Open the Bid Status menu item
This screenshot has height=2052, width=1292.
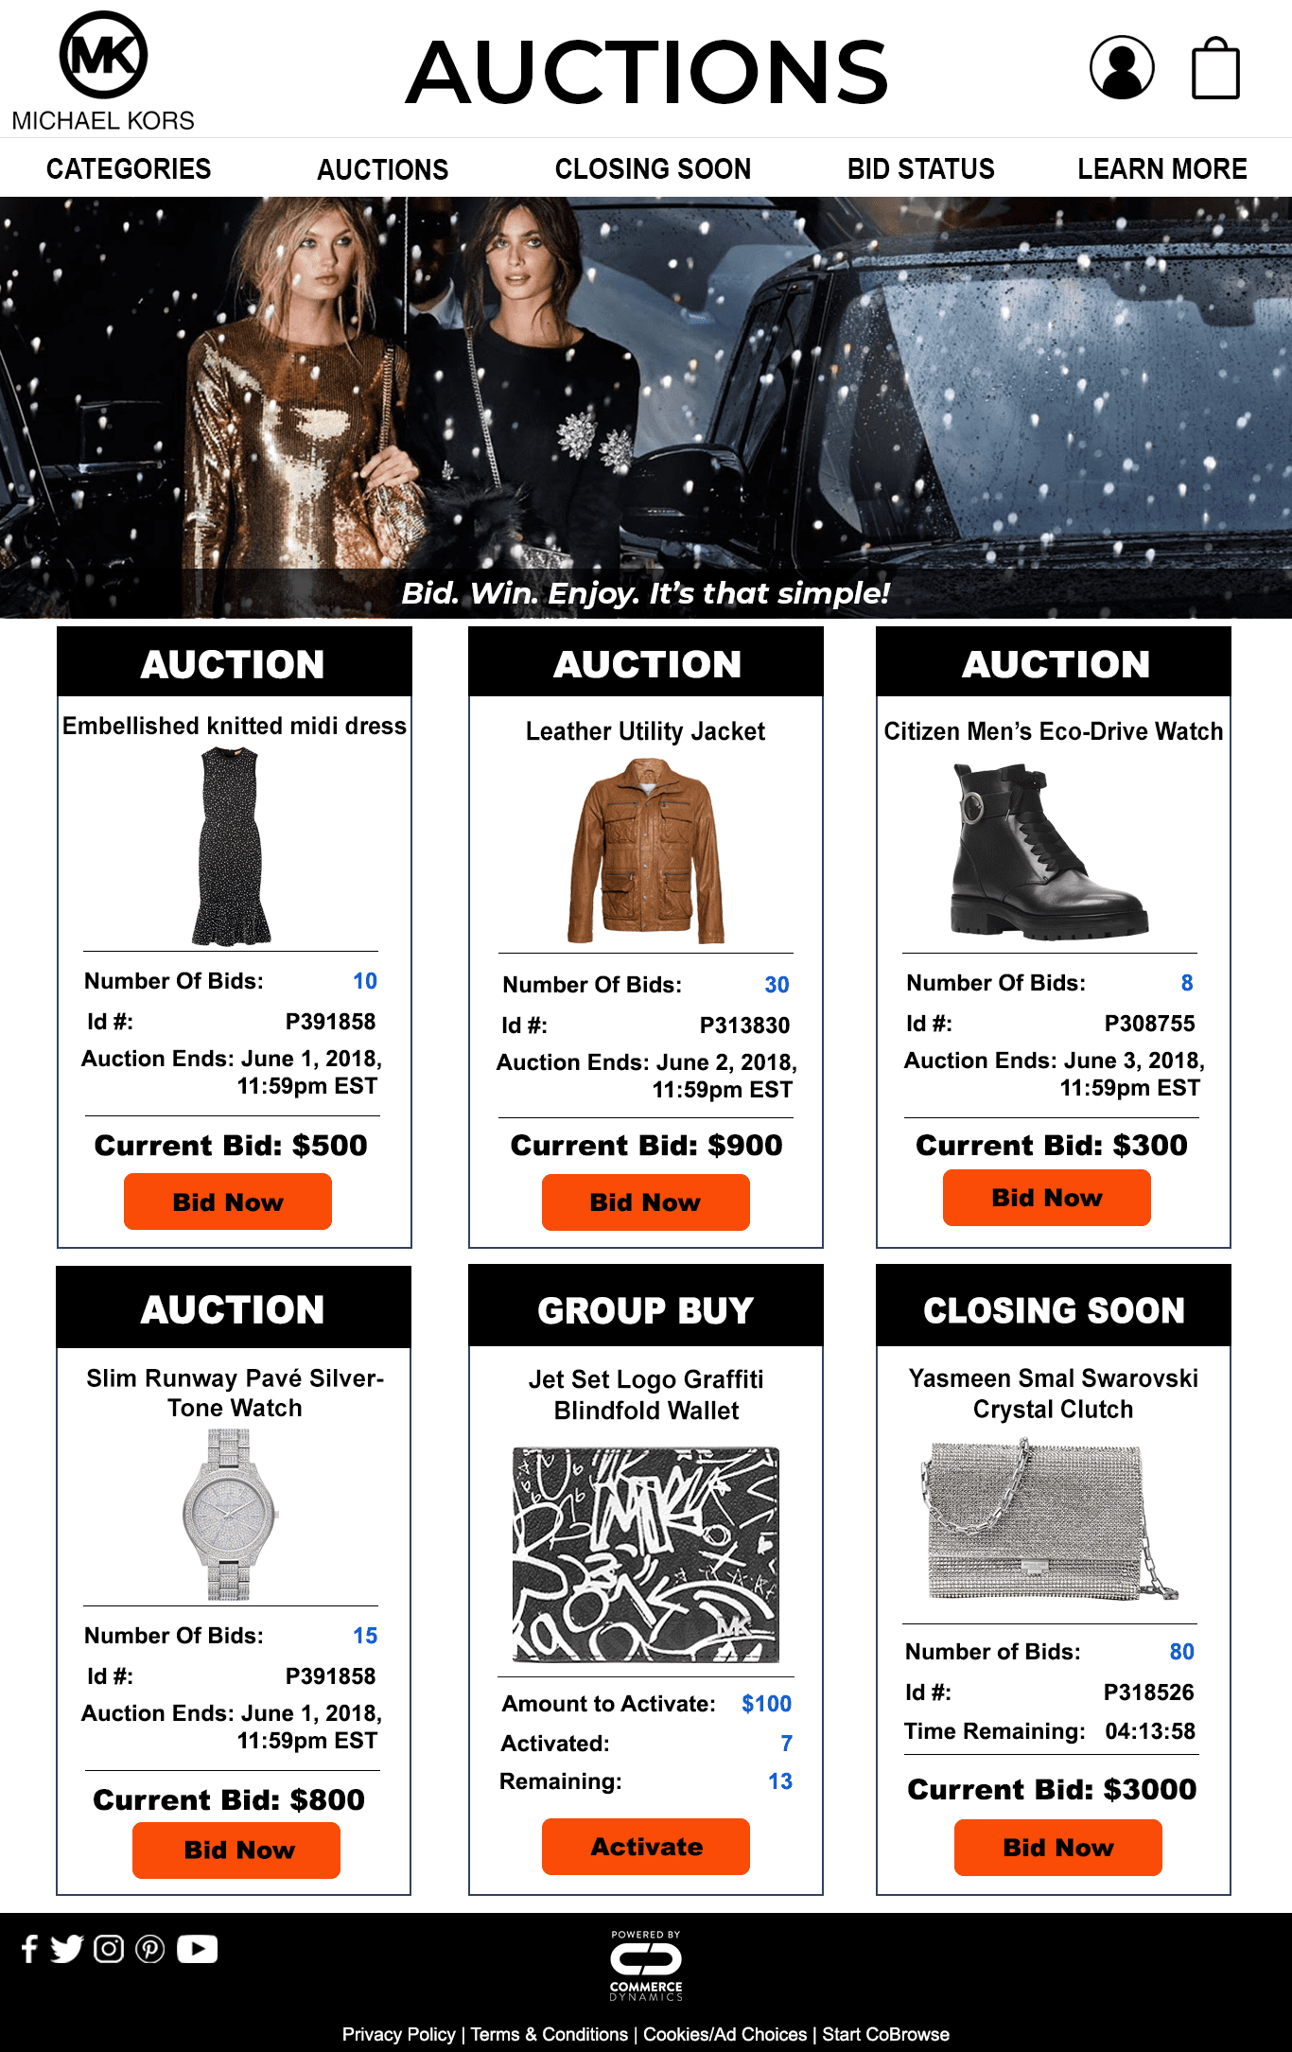tap(921, 169)
